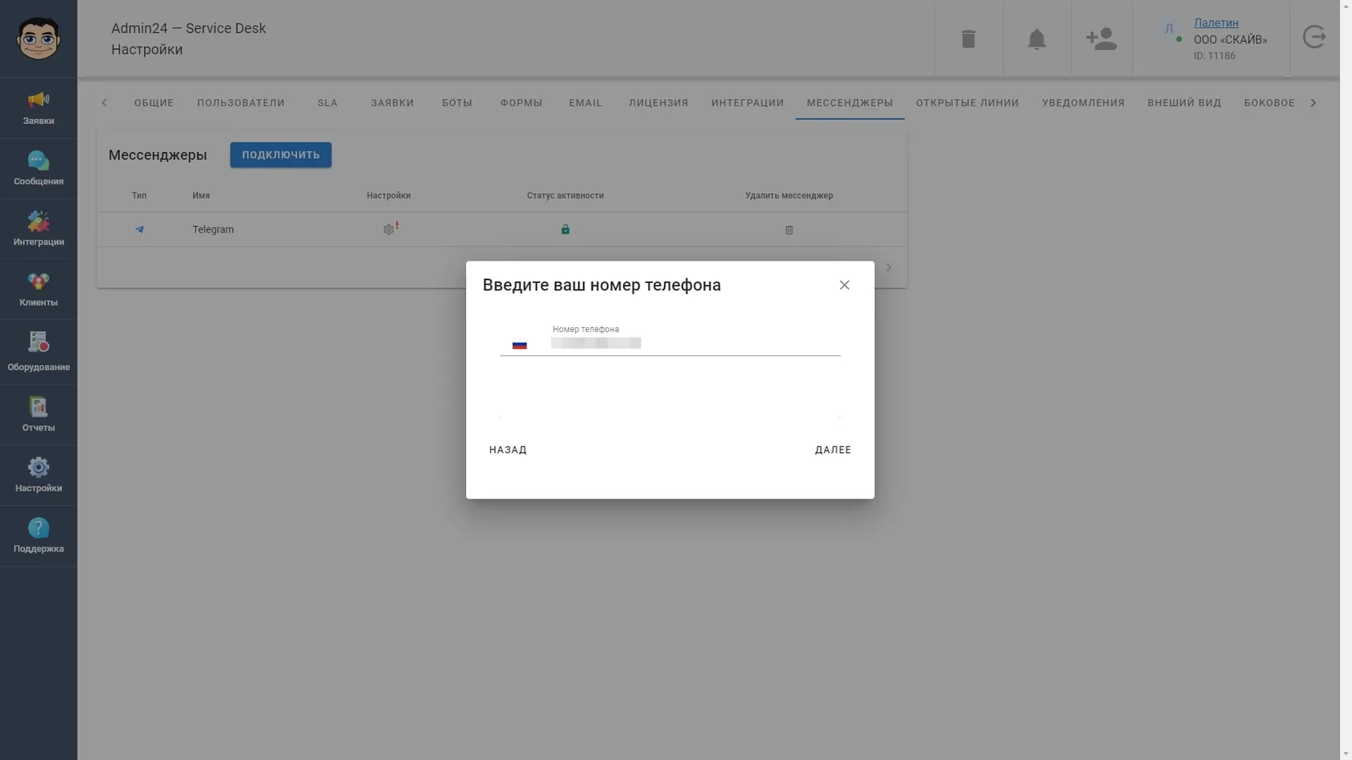The image size is (1352, 760).
Task: Switch to the ОБЩИЕ tab
Action: 154,103
